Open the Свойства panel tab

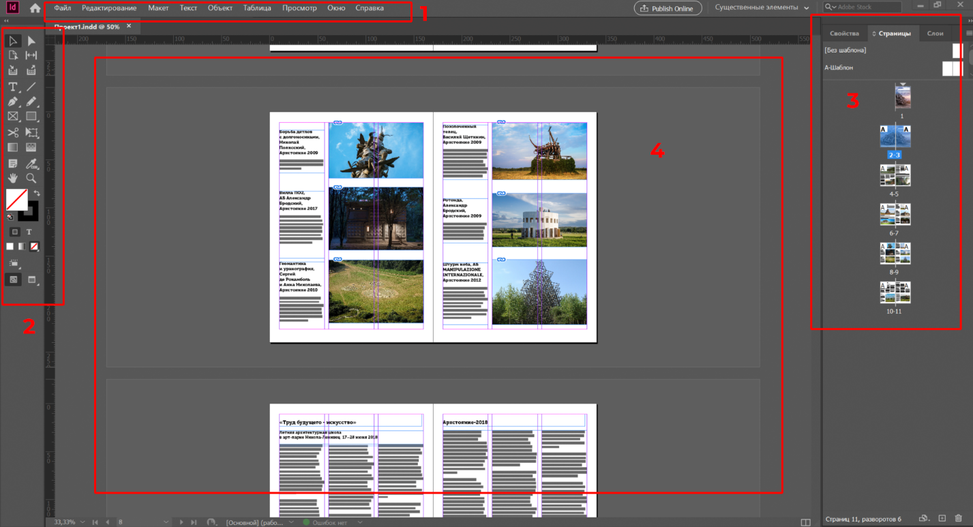pos(844,32)
